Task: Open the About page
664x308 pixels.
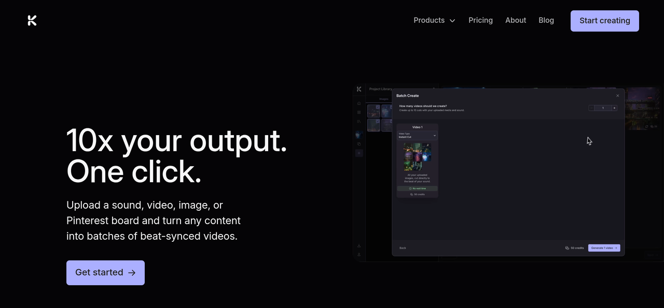Action: (516, 20)
